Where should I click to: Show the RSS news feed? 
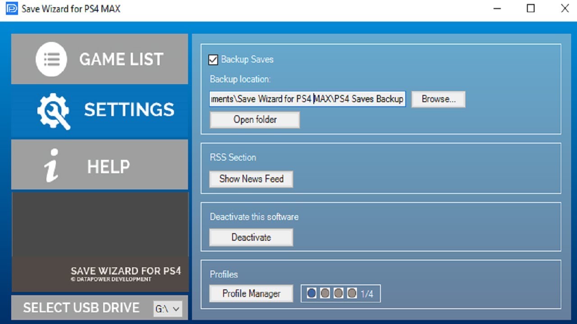pos(251,179)
